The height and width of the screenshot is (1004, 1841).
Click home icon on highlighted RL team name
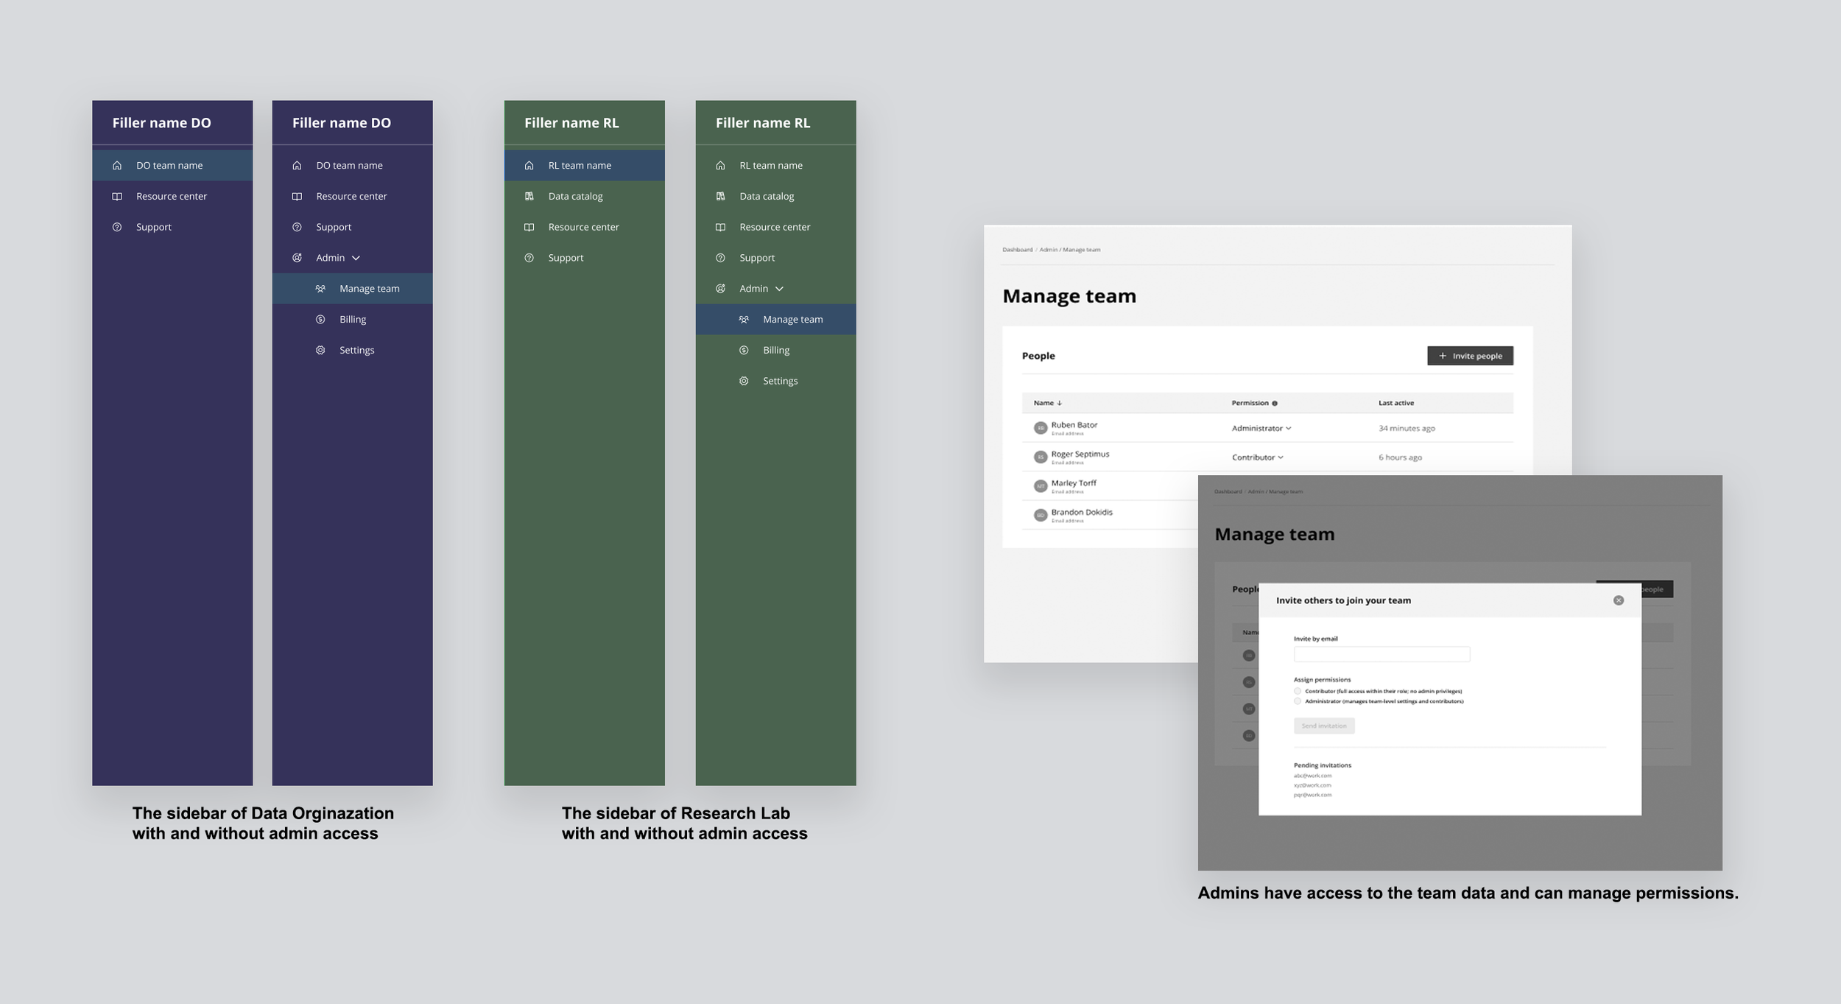(529, 166)
